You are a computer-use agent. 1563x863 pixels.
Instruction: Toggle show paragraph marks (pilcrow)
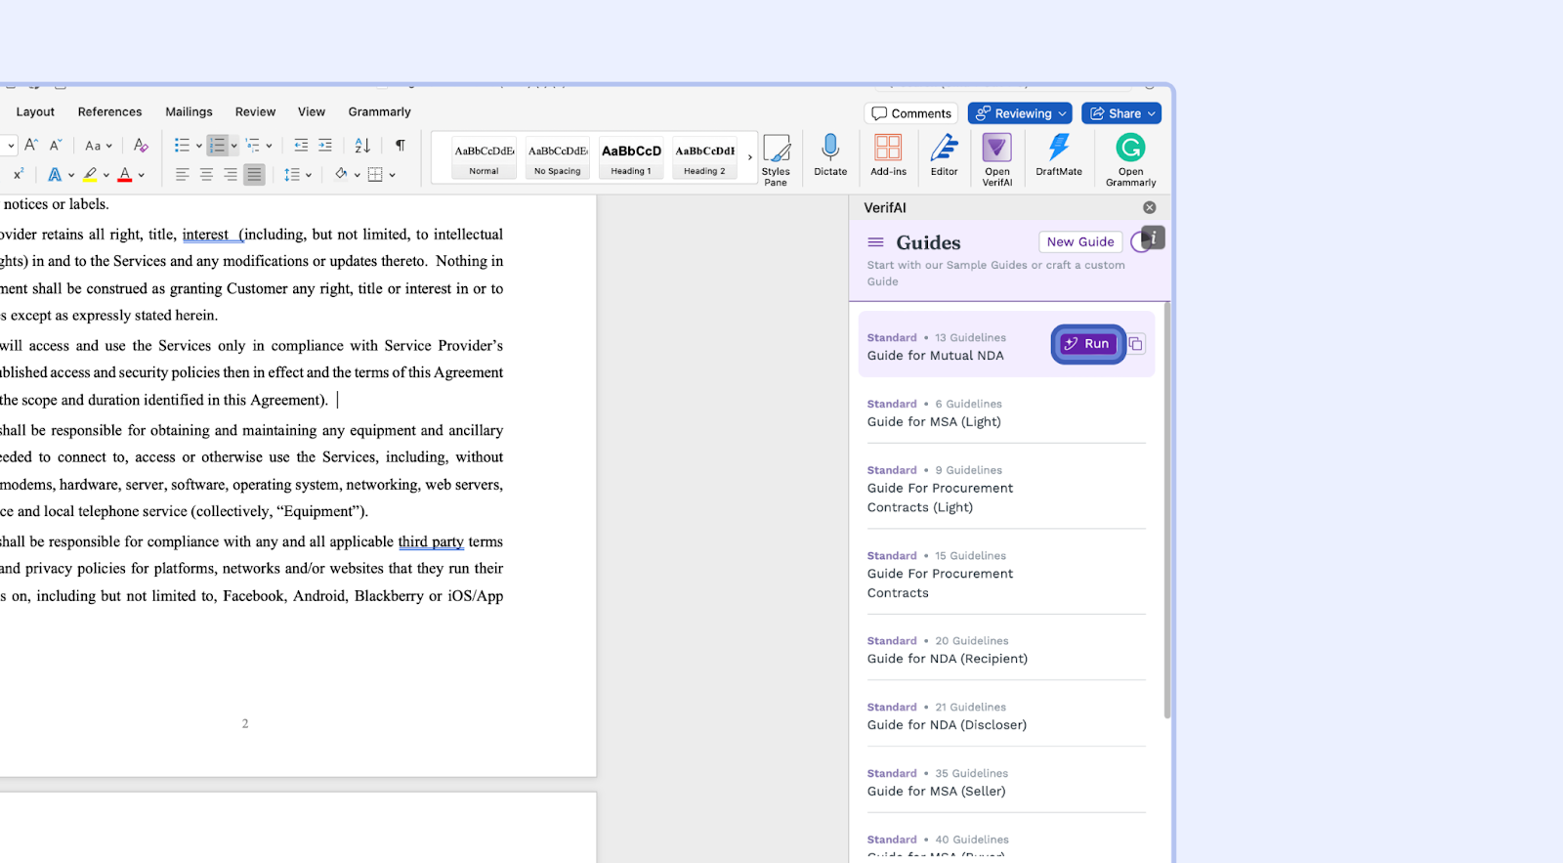click(400, 146)
